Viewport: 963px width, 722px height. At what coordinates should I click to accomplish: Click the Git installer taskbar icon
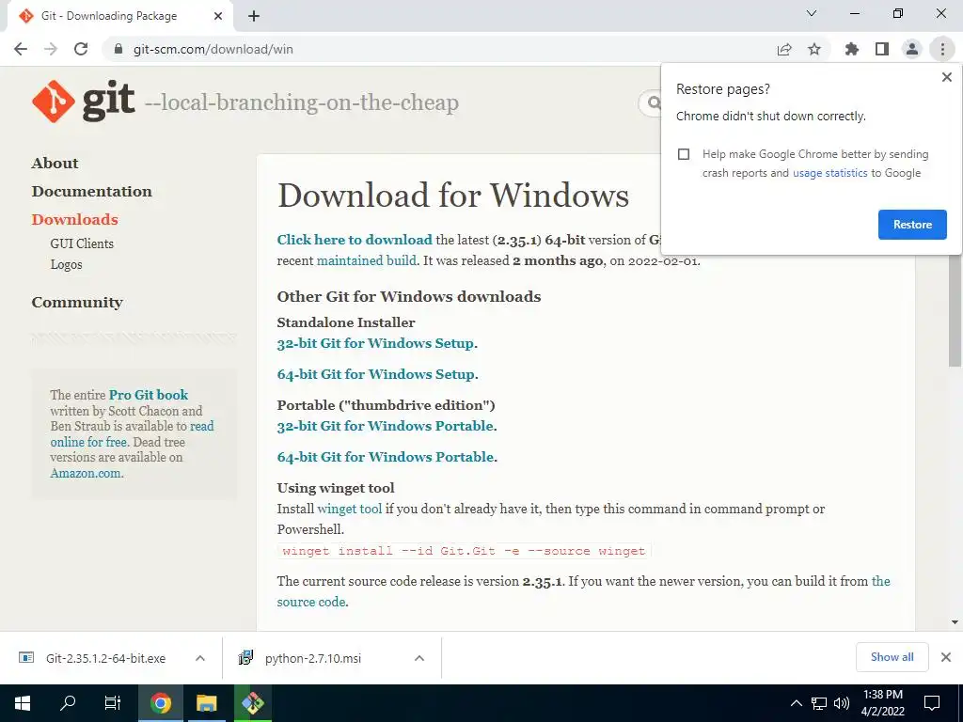coord(252,703)
